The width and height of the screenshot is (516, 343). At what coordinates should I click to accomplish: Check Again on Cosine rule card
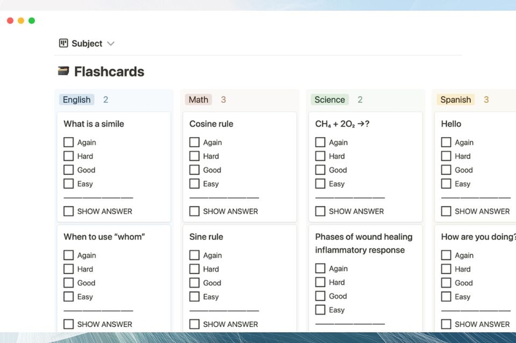coord(194,142)
